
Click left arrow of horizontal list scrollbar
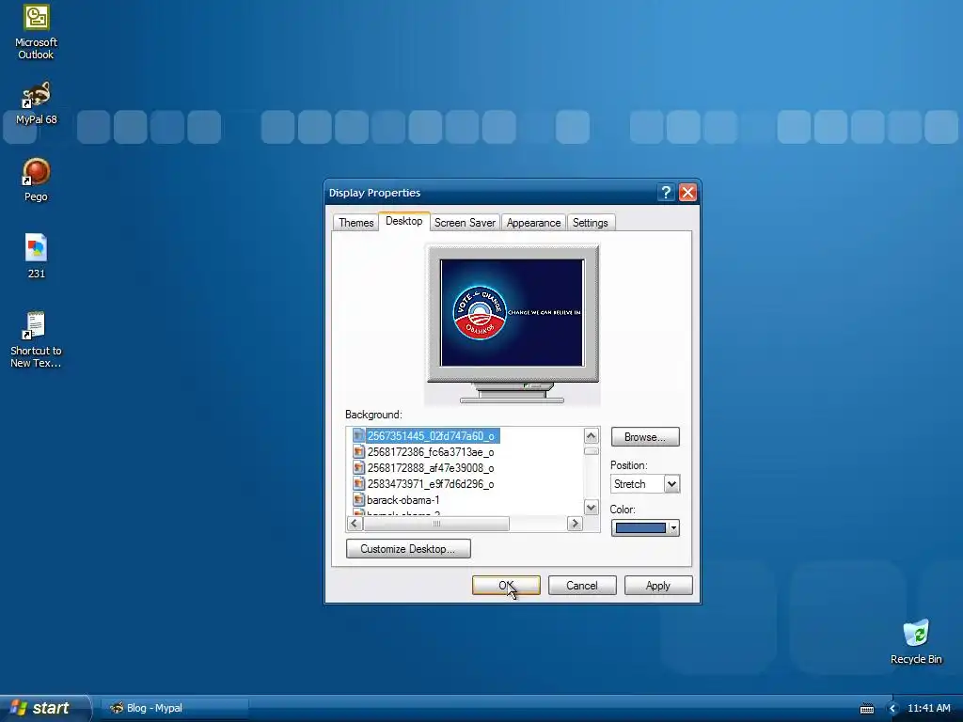355,524
